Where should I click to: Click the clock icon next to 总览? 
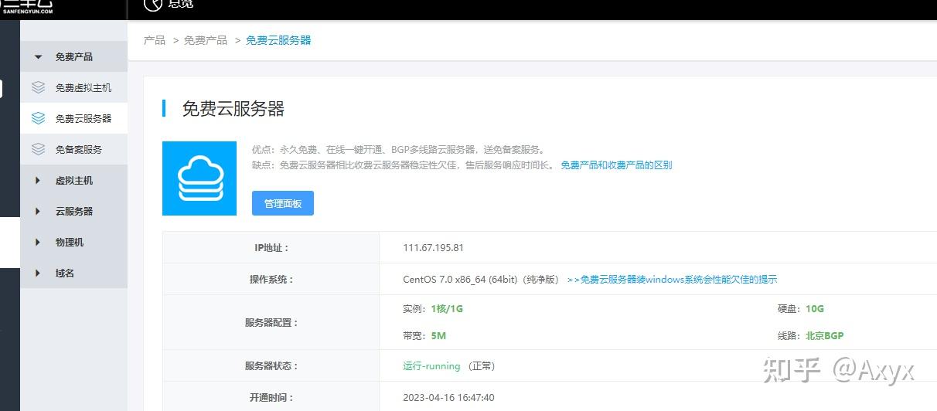coord(153,5)
